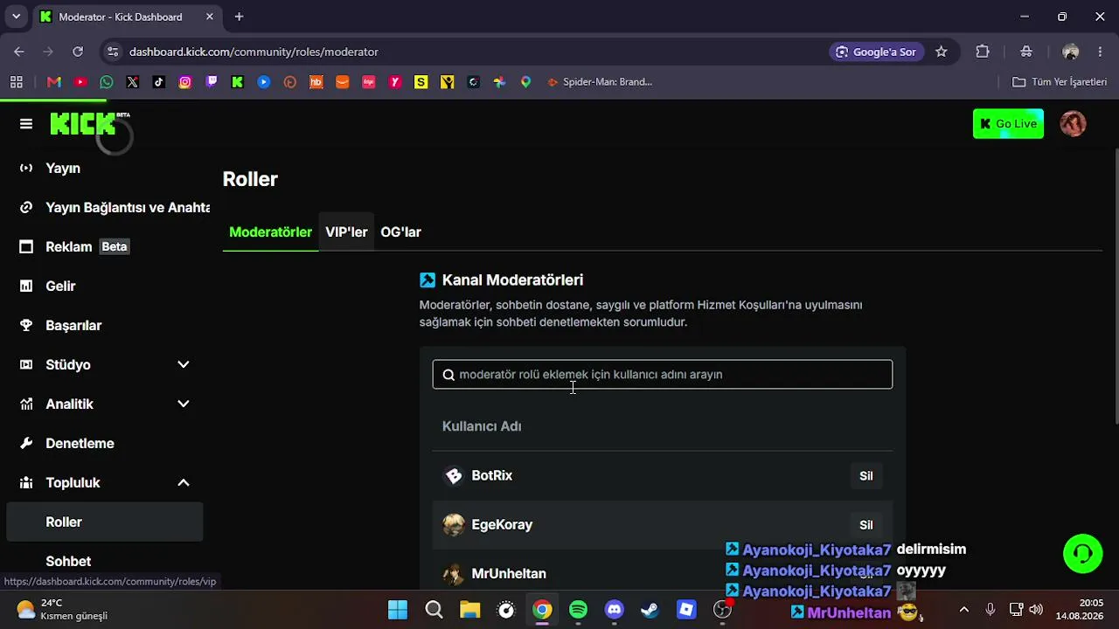1119x629 pixels.
Task: Open the Tüm Yer İşaretleri folder
Action: tap(1060, 82)
